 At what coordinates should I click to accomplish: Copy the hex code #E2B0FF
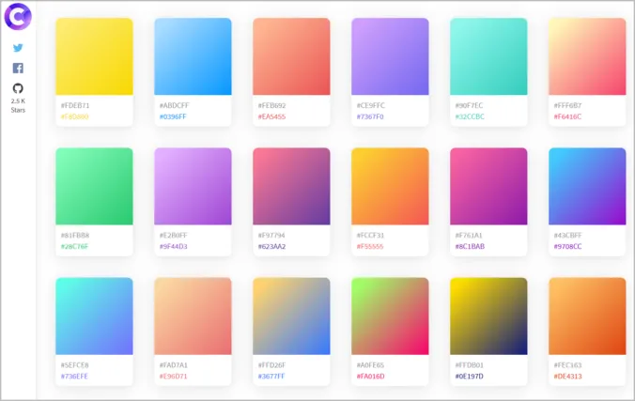(x=174, y=235)
